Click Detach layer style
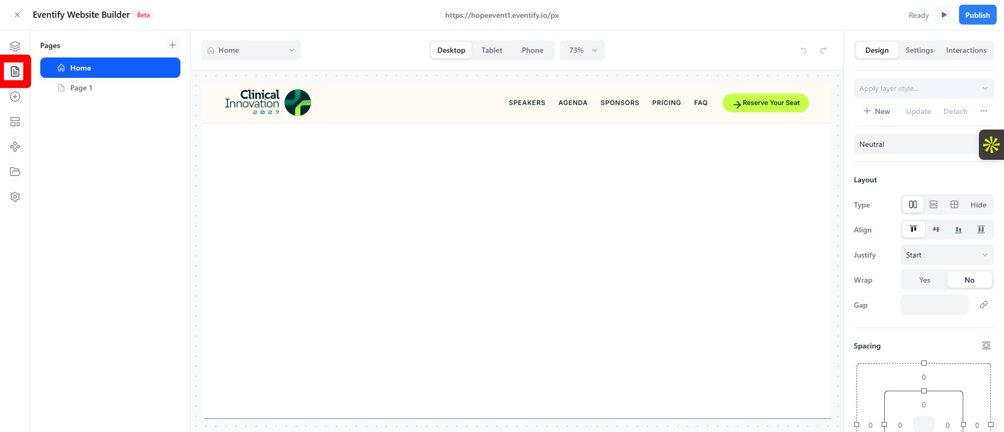 point(955,111)
